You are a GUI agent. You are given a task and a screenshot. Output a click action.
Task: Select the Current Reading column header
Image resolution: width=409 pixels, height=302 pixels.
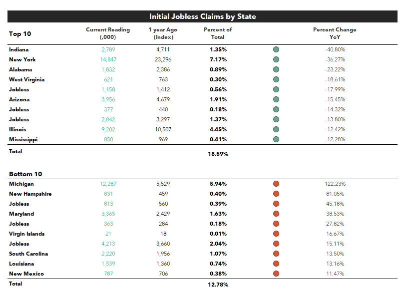coord(108,33)
